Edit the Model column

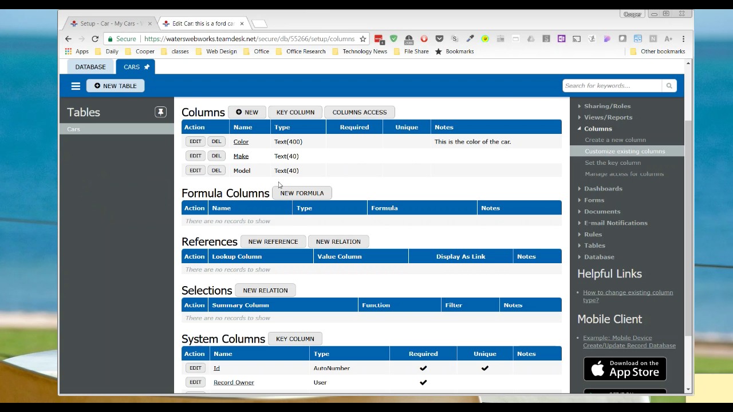click(195, 171)
